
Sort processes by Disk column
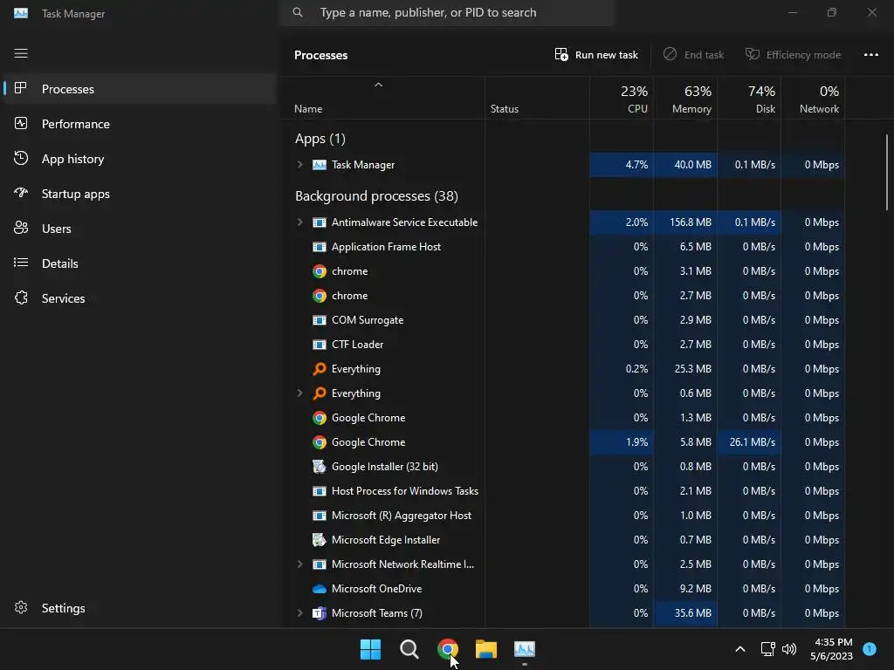[749, 99]
